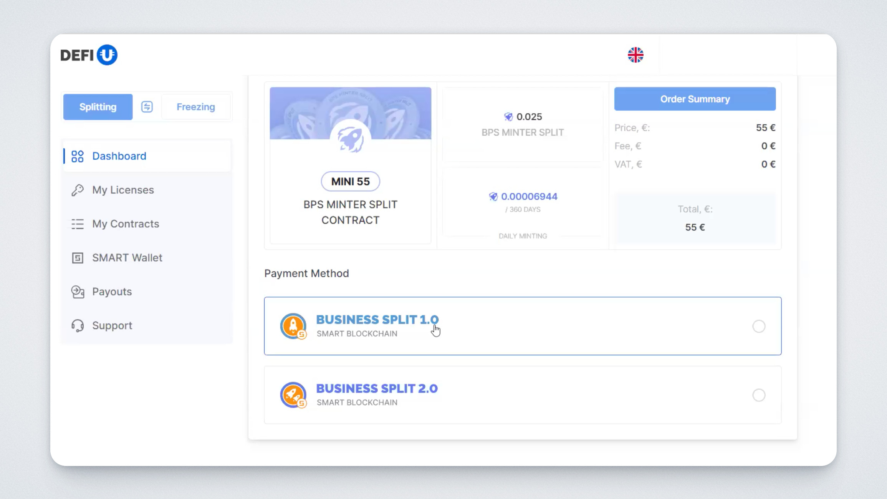The width and height of the screenshot is (887, 499).
Task: Click the DEFI U logo
Action: (89, 55)
